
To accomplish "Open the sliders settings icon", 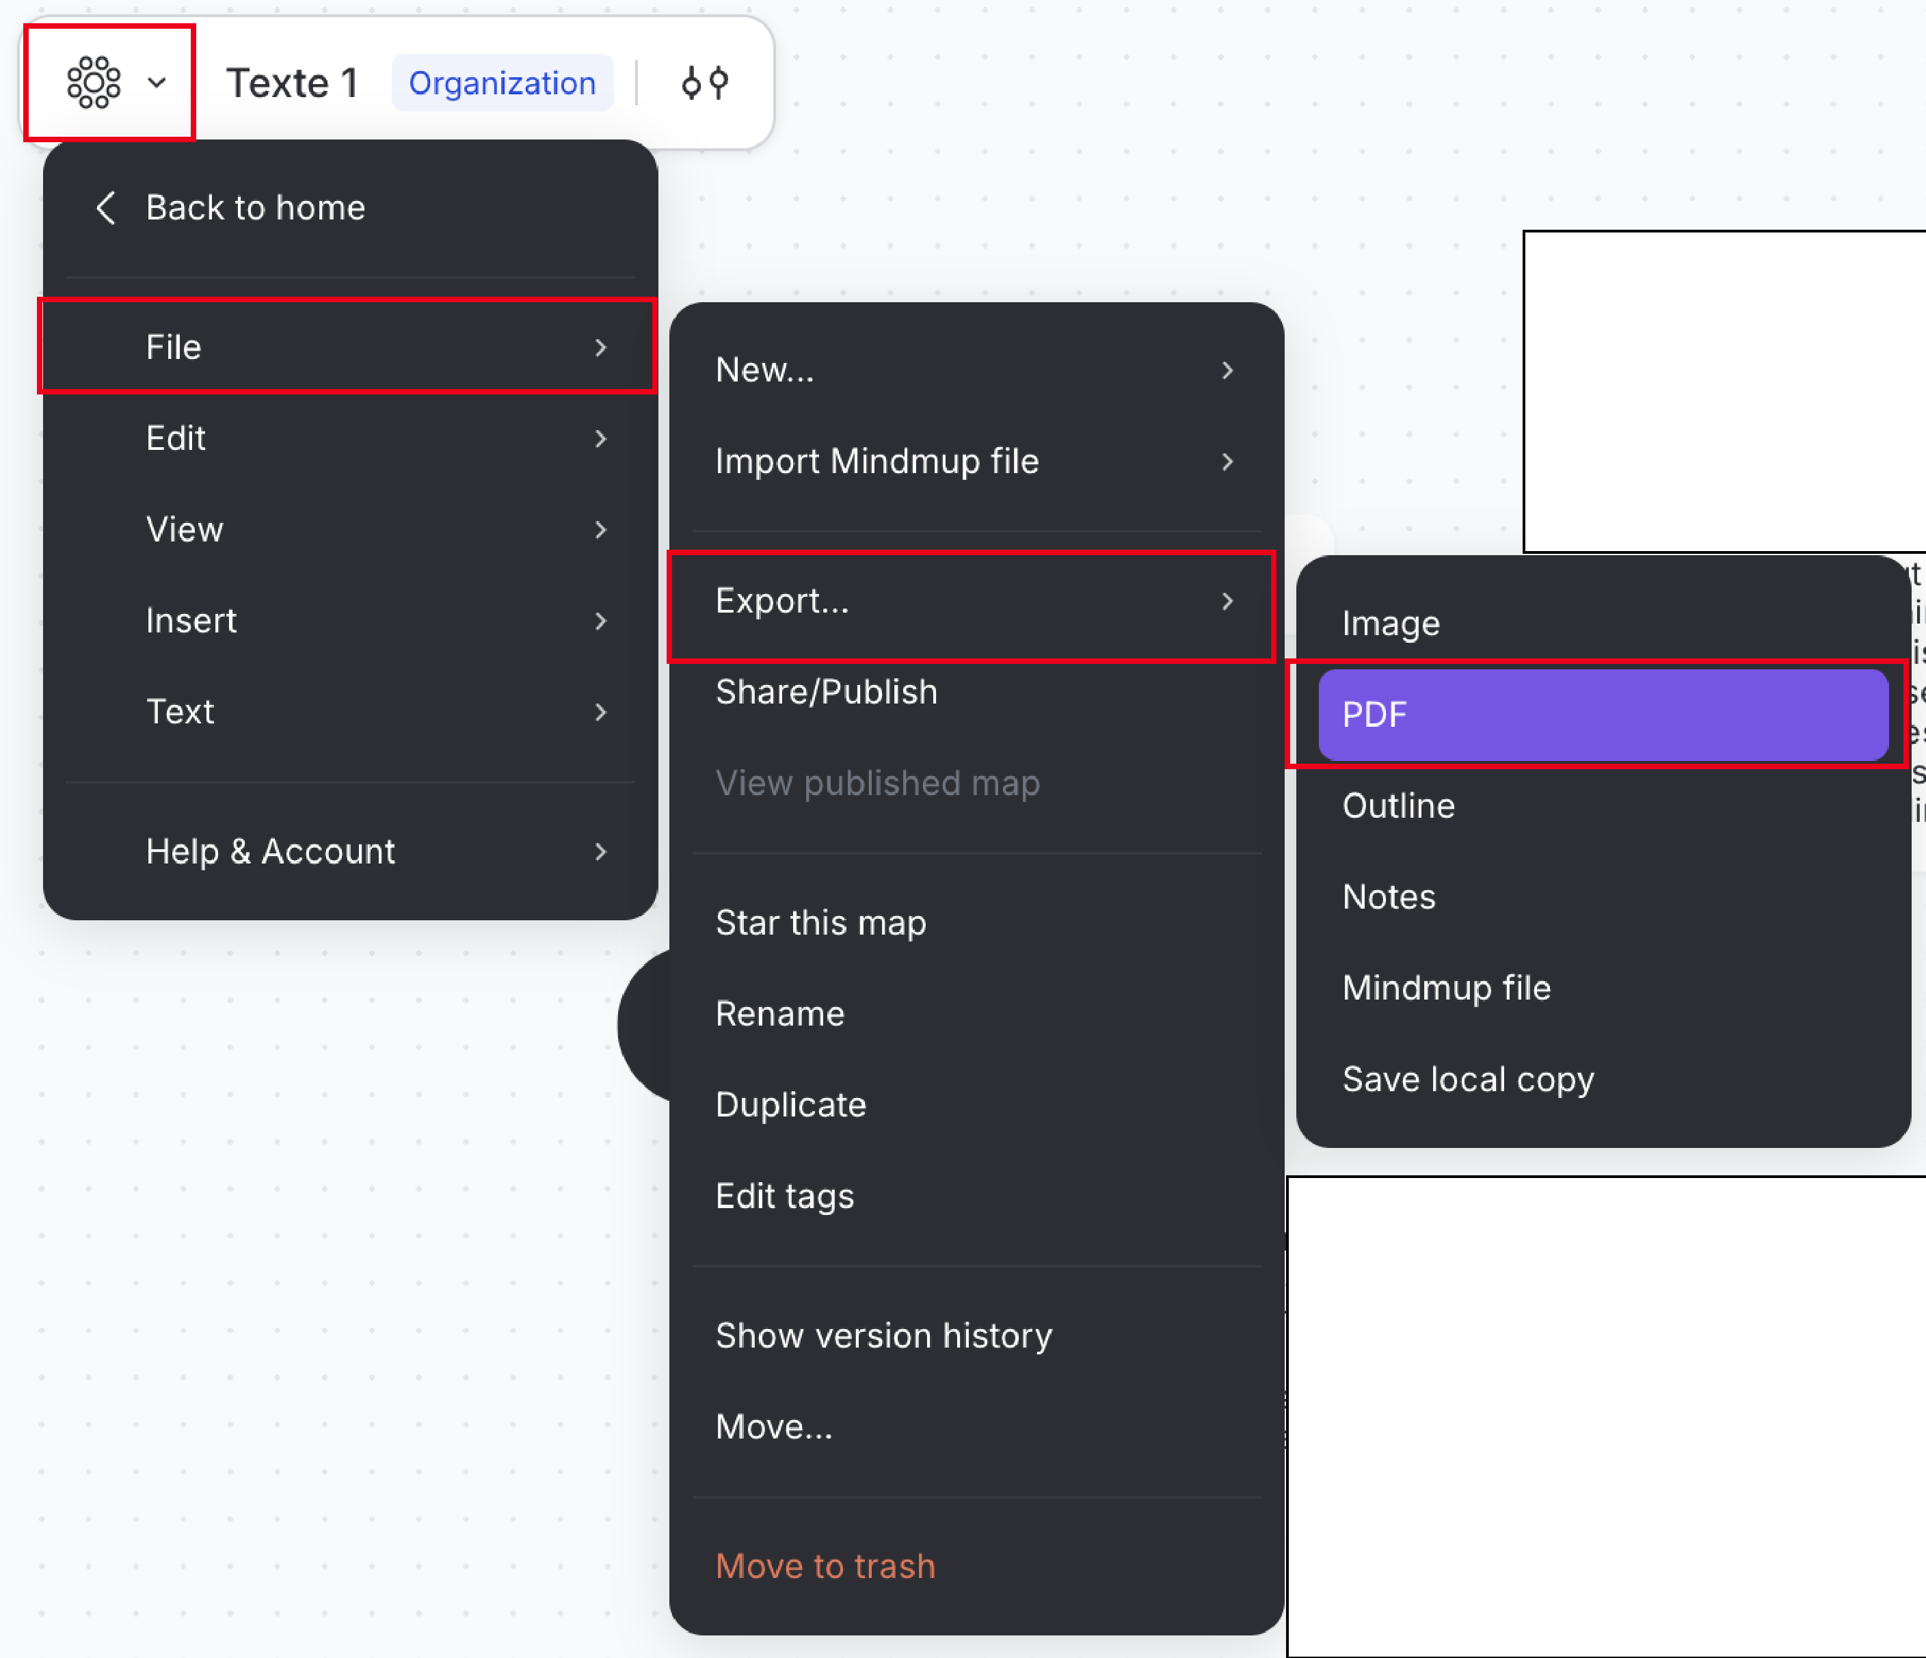I will 705,83.
